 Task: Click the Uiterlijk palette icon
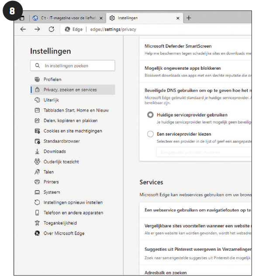[37, 100]
